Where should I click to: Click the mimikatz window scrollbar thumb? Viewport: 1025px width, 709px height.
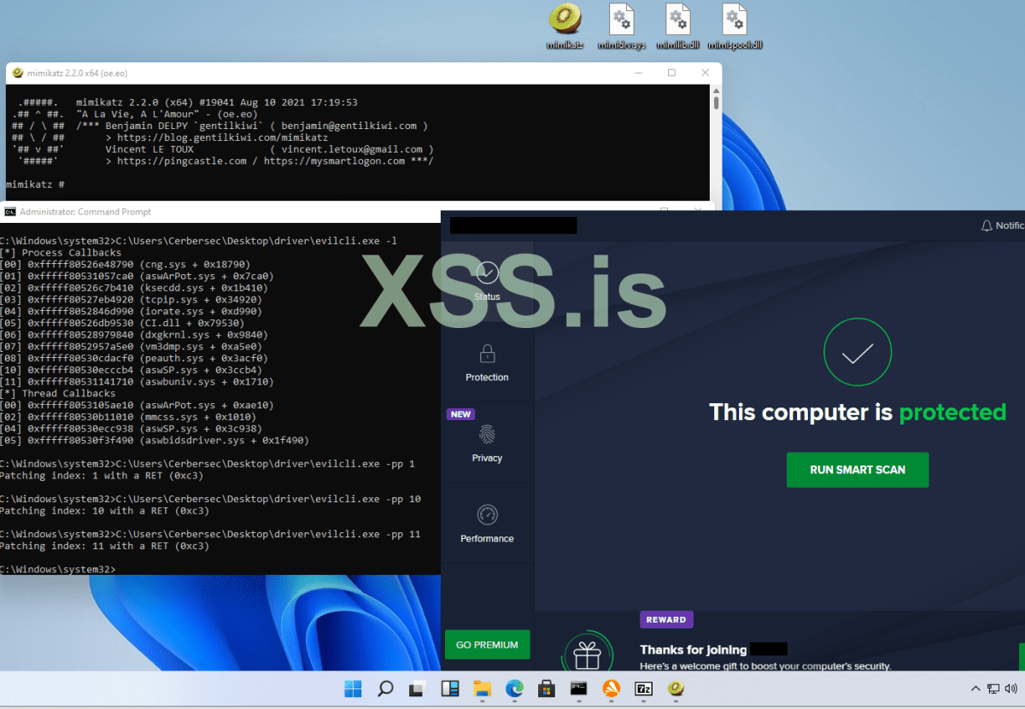click(x=716, y=103)
